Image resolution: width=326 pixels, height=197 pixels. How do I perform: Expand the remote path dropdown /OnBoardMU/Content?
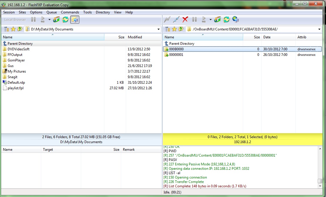coord(319,29)
